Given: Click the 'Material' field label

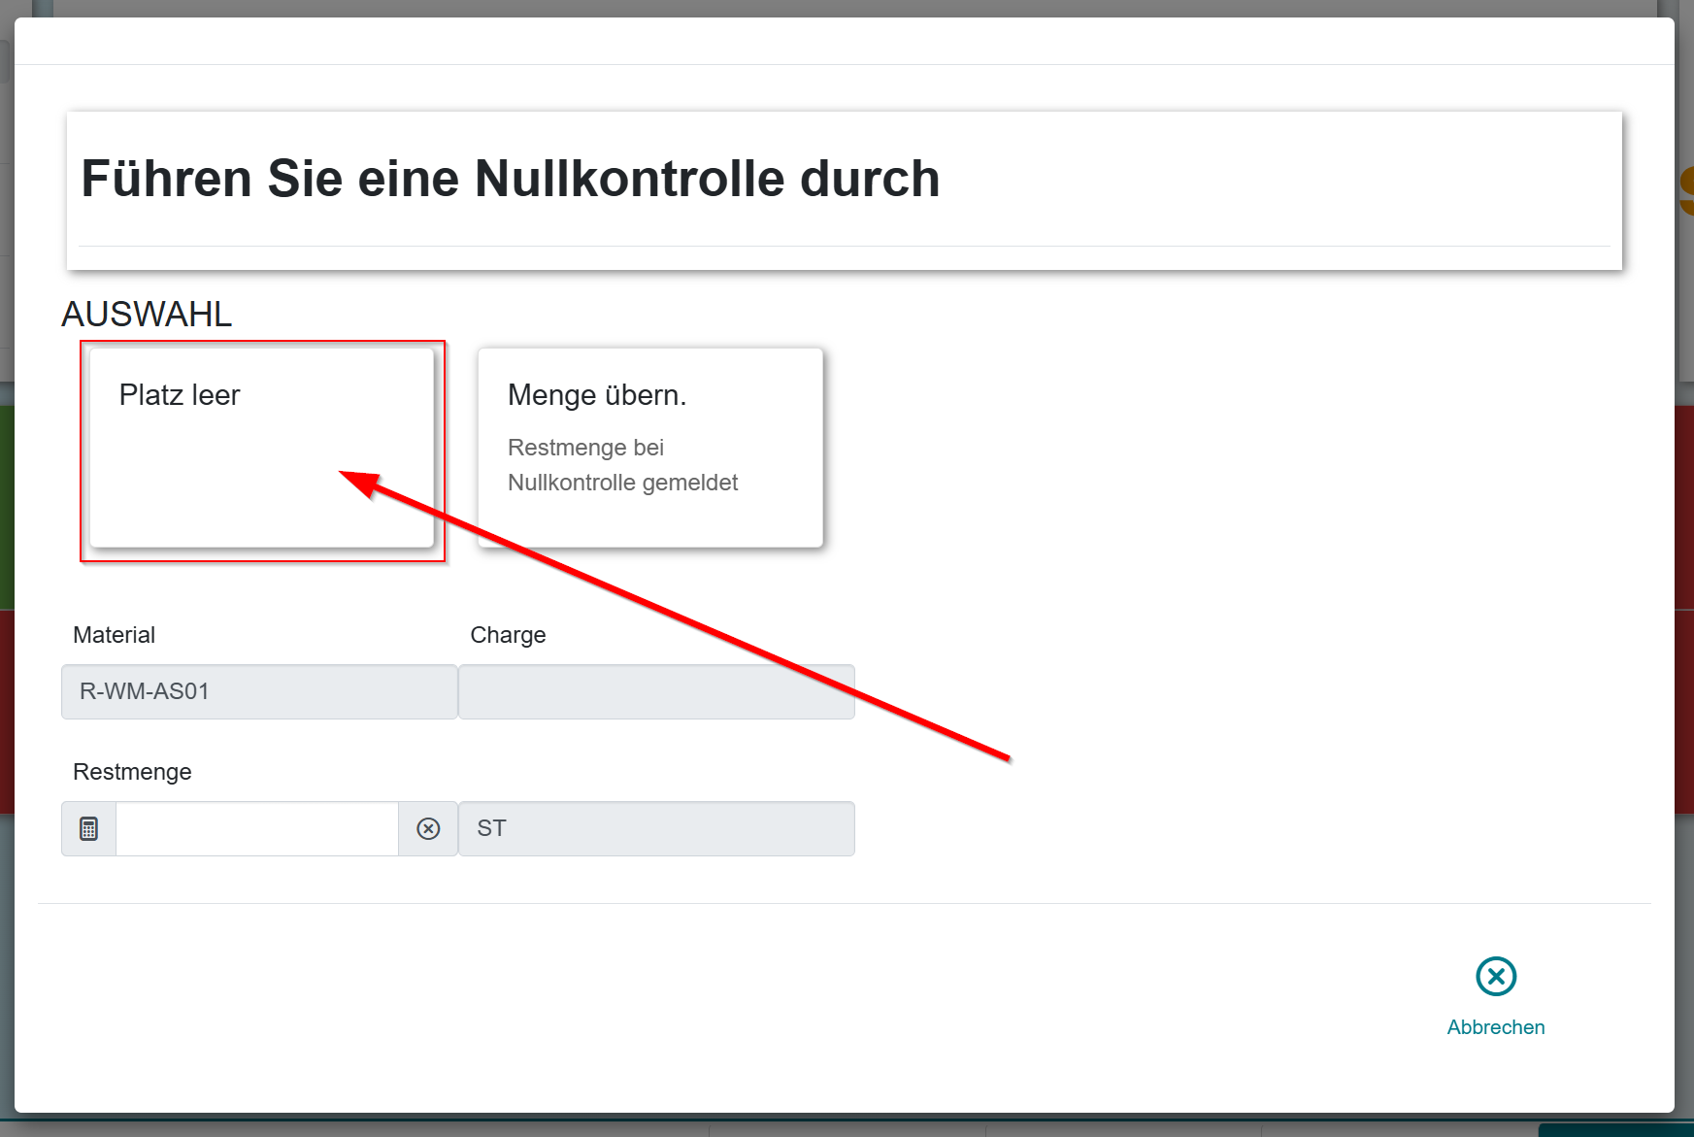Looking at the screenshot, I should 114,635.
